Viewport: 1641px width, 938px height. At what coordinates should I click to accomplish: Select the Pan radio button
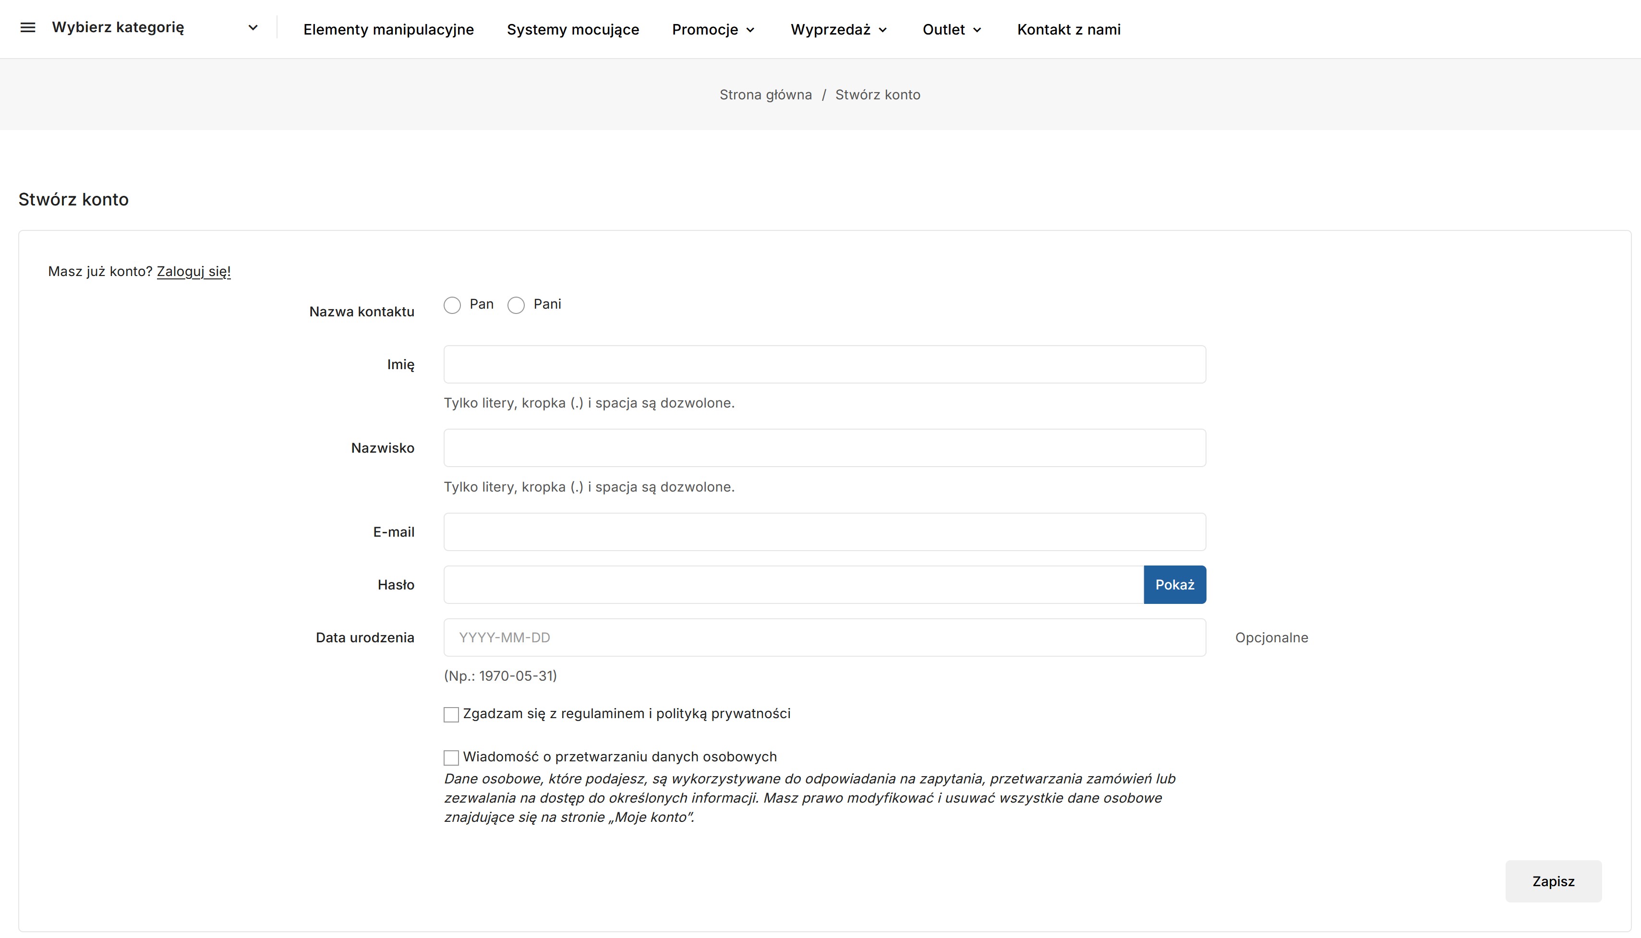[x=452, y=305]
